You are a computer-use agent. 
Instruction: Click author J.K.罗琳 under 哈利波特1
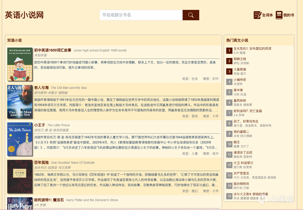(x=40, y=205)
